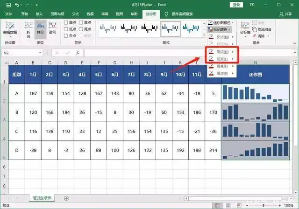Click the Login (登录) button
Viewport: 299px width, 209px height.
point(236,5)
